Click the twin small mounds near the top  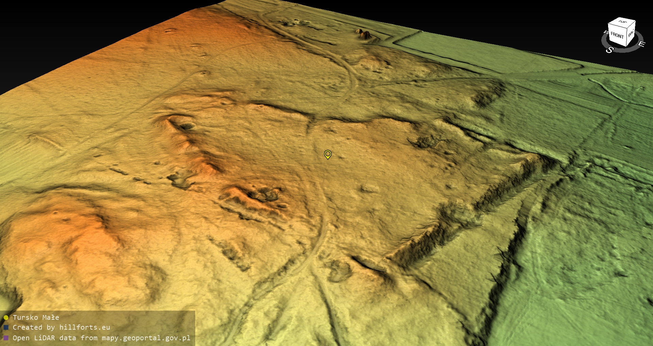coord(363,34)
